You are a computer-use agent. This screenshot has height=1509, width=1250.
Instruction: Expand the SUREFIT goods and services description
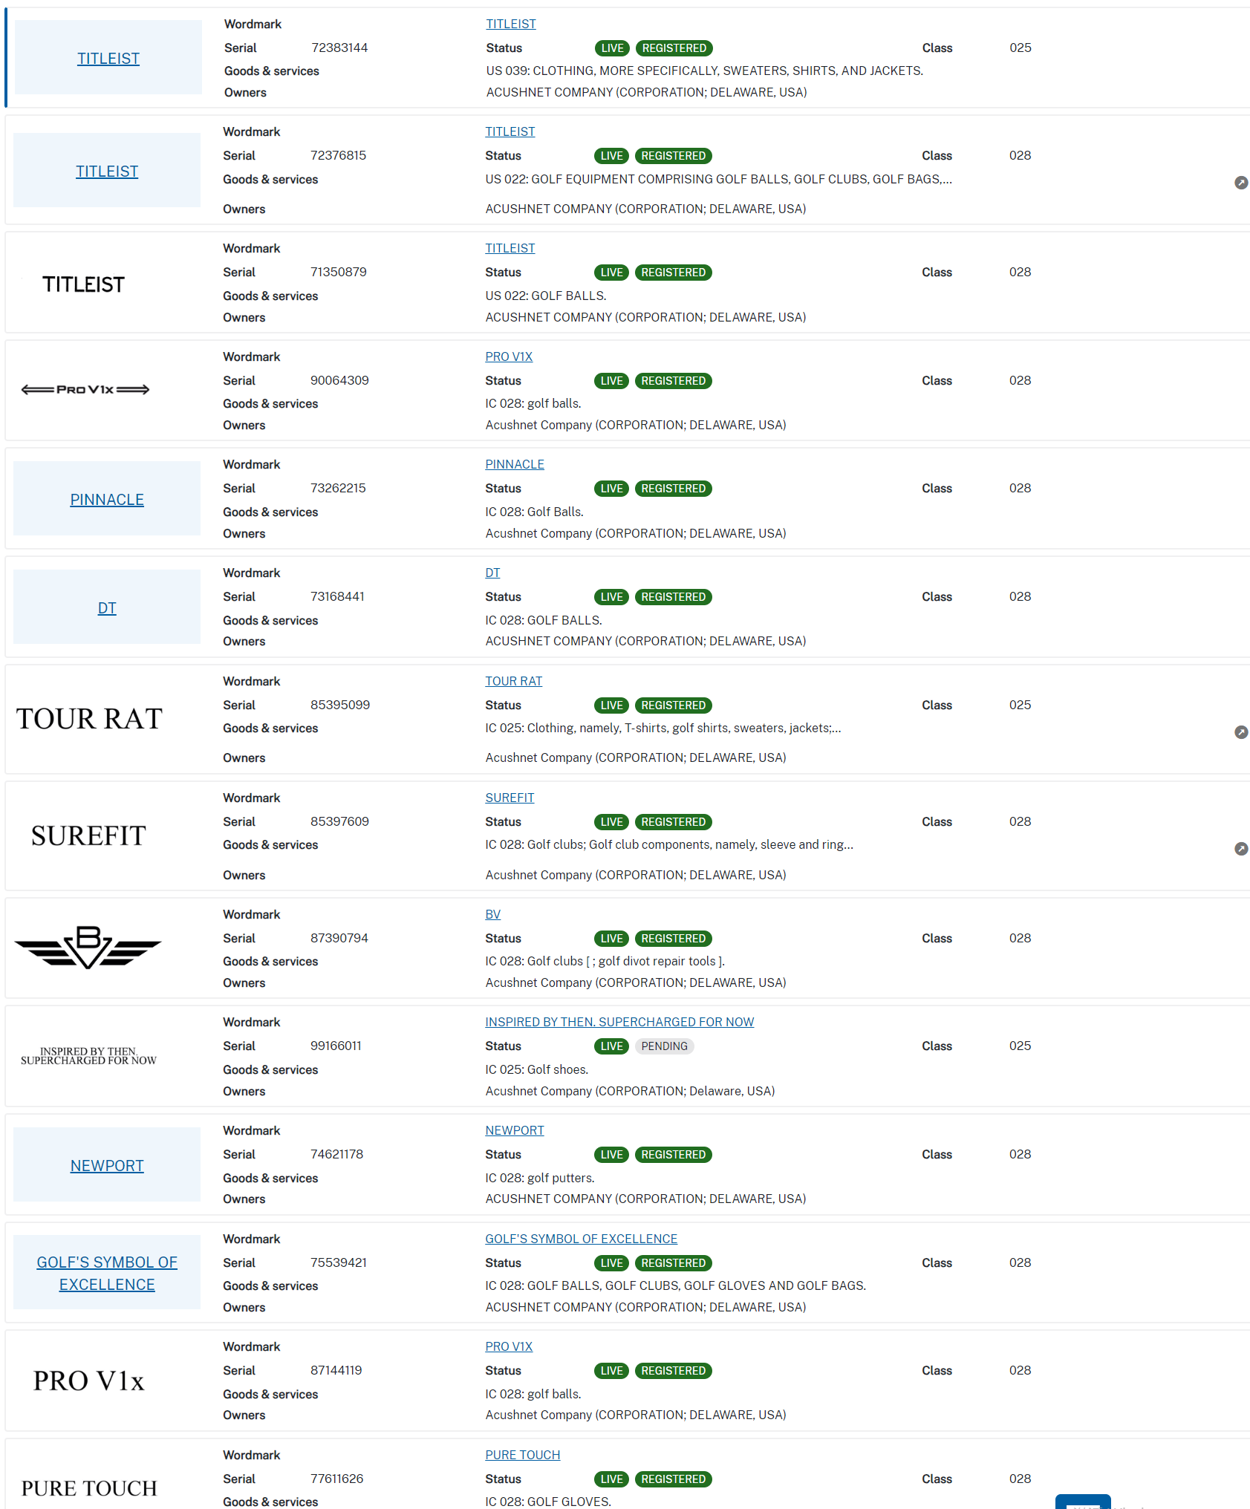[1240, 849]
